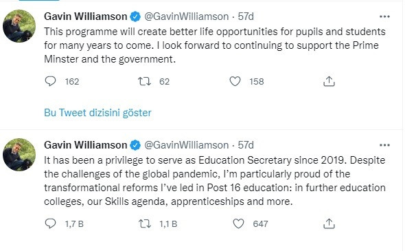
Task: Reply to the Education Secretary tweet
Action: coord(50,223)
